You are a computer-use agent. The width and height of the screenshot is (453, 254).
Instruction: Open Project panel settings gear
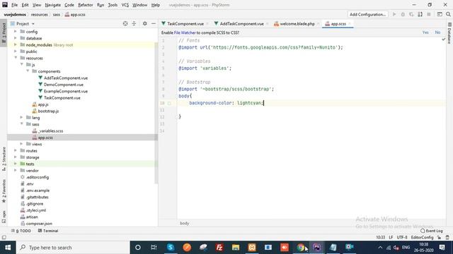(x=144, y=23)
